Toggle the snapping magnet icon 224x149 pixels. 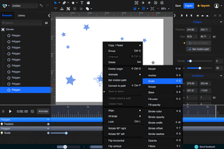135,9
